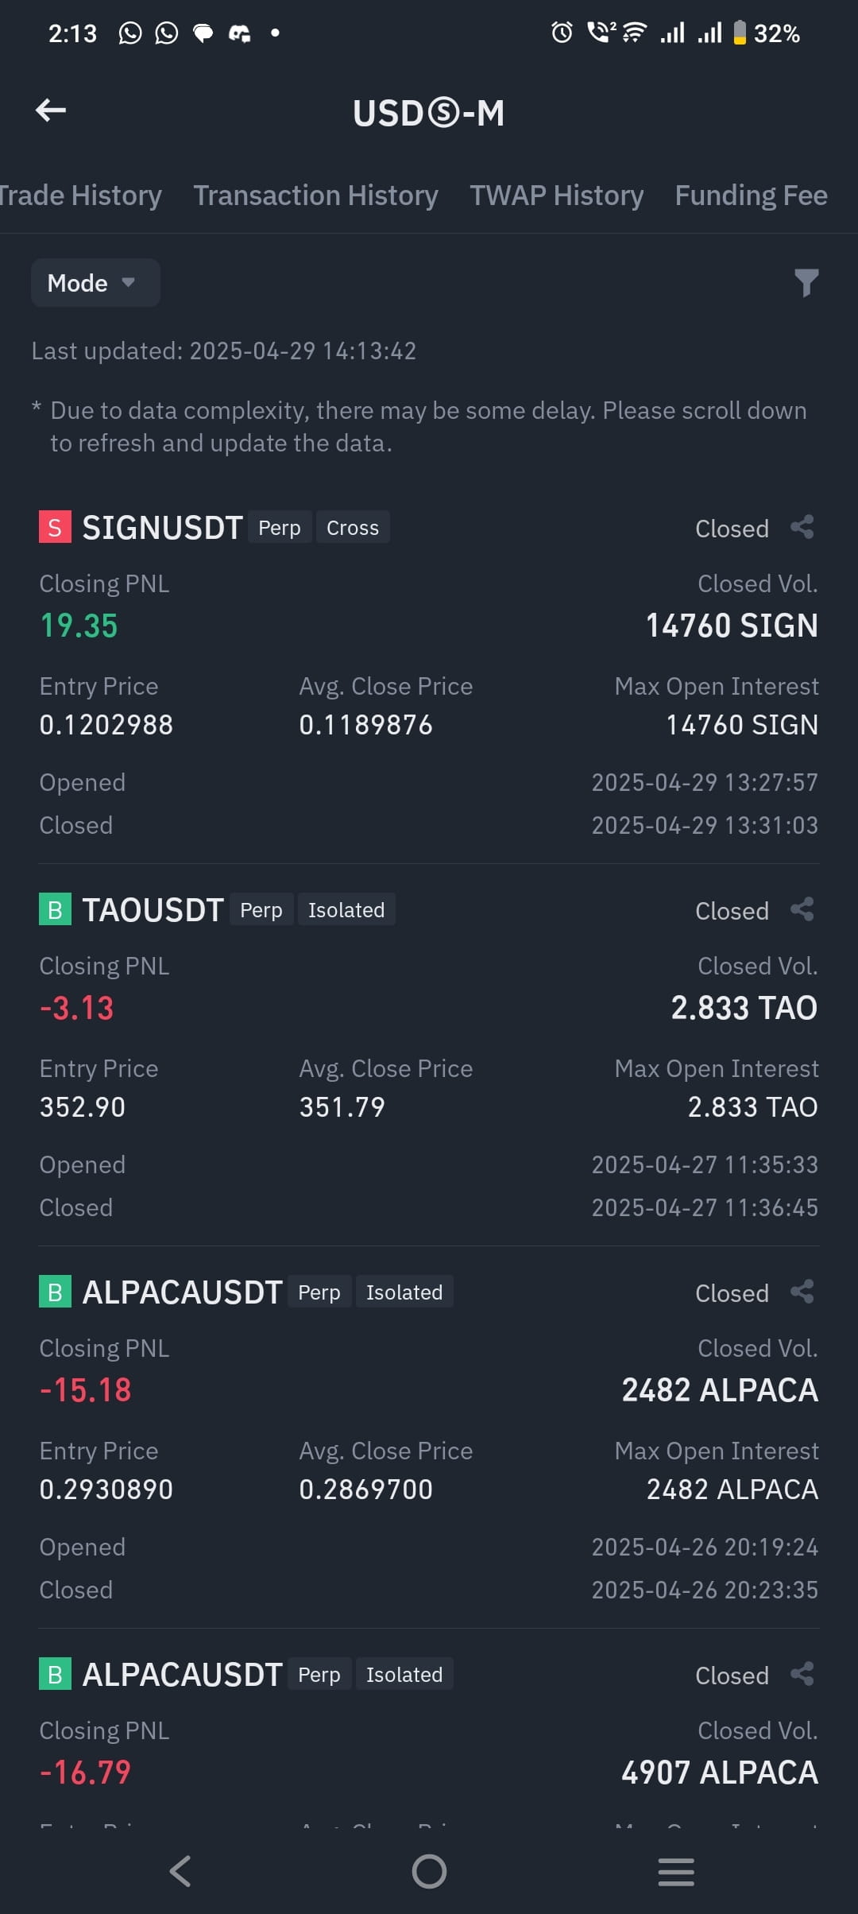The image size is (858, 1914).
Task: Tap Android back navigation chevron
Action: (181, 1871)
